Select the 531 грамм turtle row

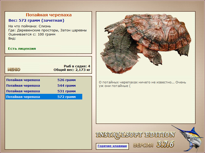(44, 91)
